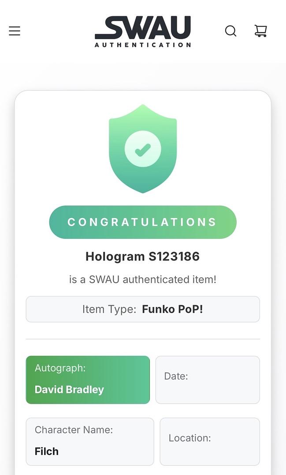Click the David Bradley name text
Image resolution: width=286 pixels, height=475 pixels.
[x=69, y=390]
